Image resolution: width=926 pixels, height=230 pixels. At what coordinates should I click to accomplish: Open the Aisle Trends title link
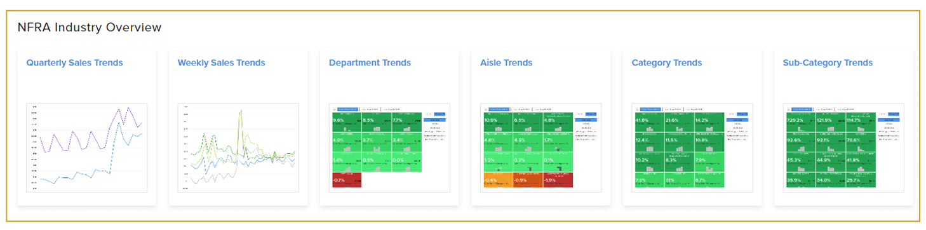tap(506, 63)
